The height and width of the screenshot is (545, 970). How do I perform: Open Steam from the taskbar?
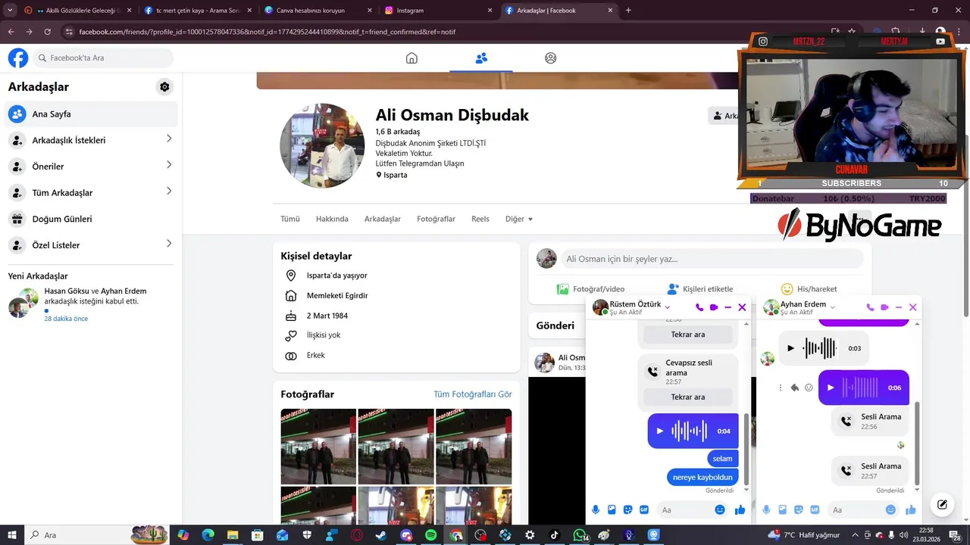click(381, 535)
